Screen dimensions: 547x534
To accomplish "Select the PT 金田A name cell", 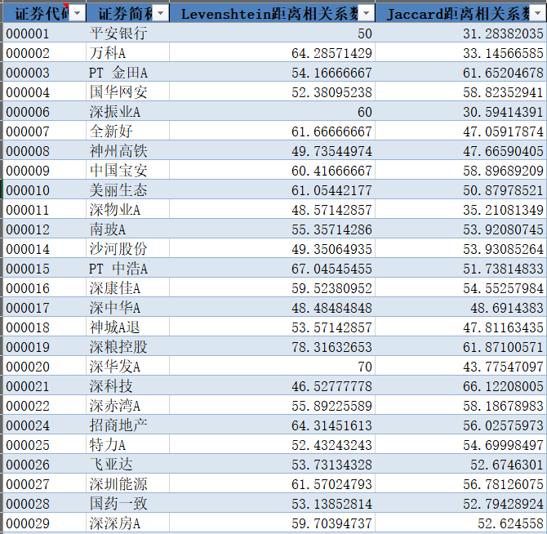I will pyautogui.click(x=118, y=73).
